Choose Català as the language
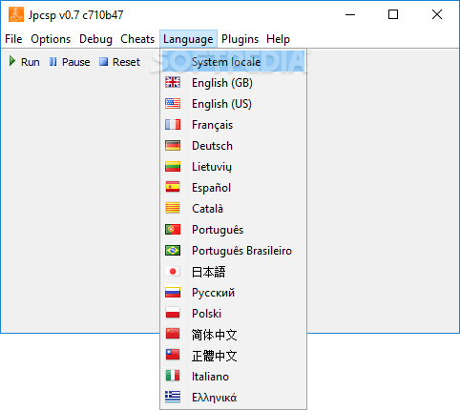 click(233, 209)
